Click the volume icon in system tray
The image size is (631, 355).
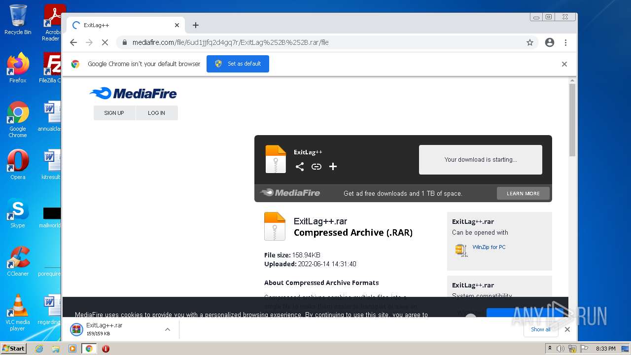[x=561, y=349]
